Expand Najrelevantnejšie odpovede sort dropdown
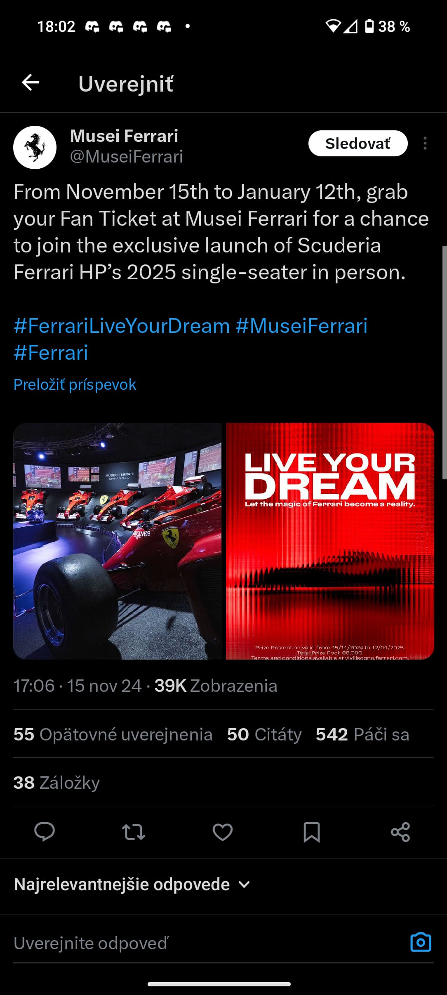 (x=132, y=884)
